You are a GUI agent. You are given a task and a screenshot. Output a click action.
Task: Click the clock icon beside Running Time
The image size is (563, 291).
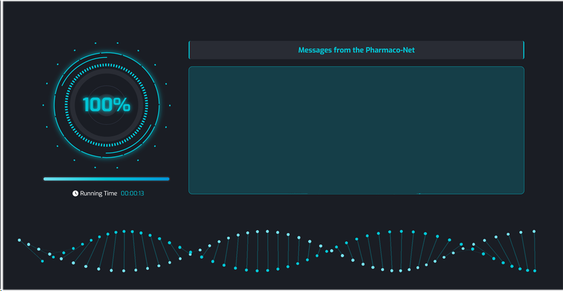pyautogui.click(x=75, y=193)
